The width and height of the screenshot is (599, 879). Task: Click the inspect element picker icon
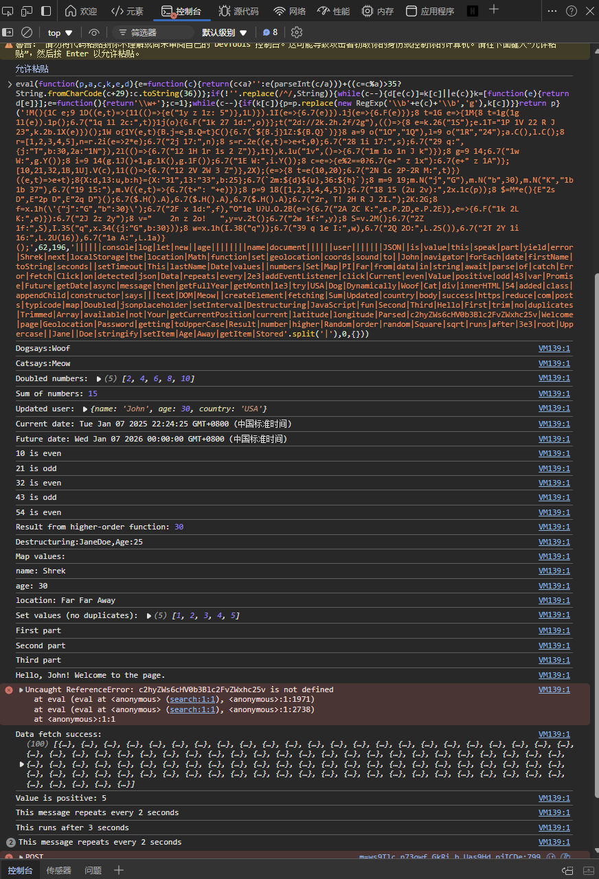click(x=9, y=11)
